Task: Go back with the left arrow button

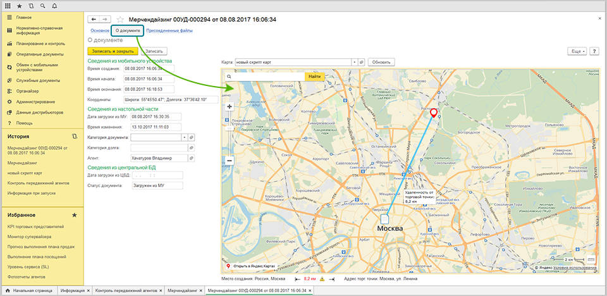Action: (94, 20)
